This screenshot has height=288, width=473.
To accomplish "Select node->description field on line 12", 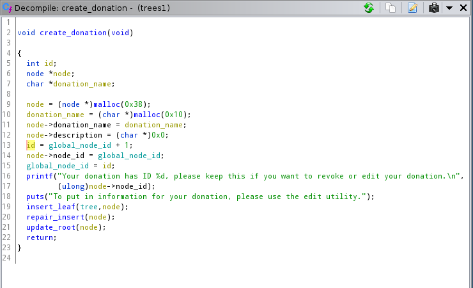I will click(77, 135).
